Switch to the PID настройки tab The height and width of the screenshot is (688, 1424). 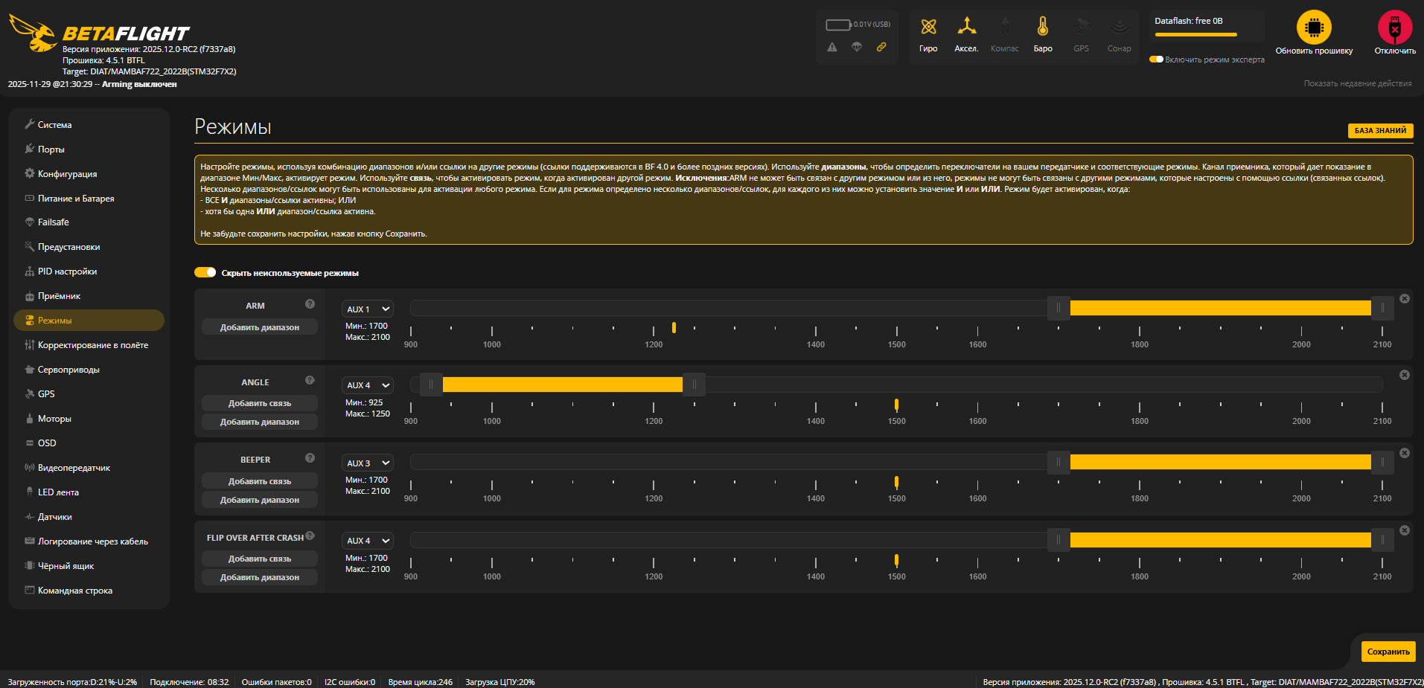(67, 271)
